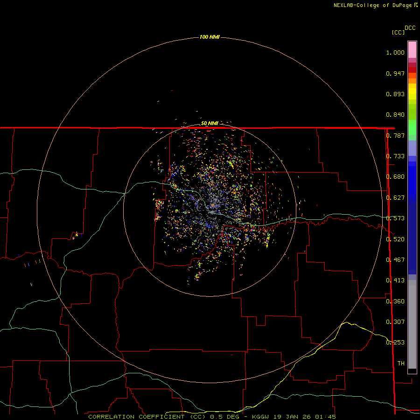This screenshot has width=420, height=420.
Task: Click the 01:45 timestamp
Action: point(325,417)
